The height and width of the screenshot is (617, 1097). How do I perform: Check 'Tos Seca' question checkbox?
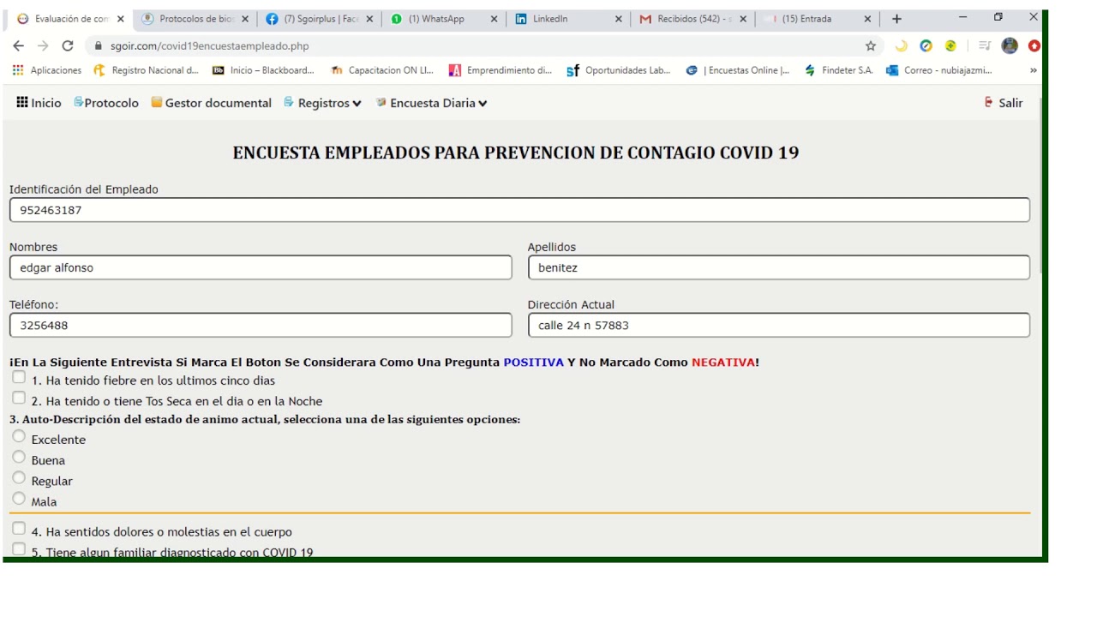click(19, 398)
